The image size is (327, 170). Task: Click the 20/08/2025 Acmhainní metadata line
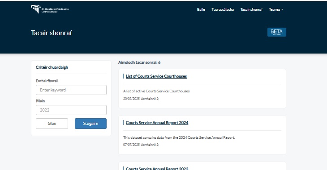(141, 99)
